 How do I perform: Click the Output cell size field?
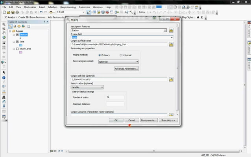pyautogui.click(x=119, y=79)
